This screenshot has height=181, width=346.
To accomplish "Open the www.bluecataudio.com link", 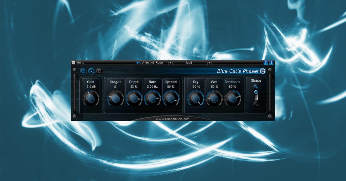I will click(172, 119).
